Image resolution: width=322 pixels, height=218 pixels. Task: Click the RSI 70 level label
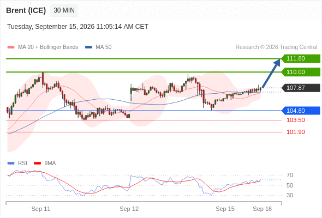point(290,175)
